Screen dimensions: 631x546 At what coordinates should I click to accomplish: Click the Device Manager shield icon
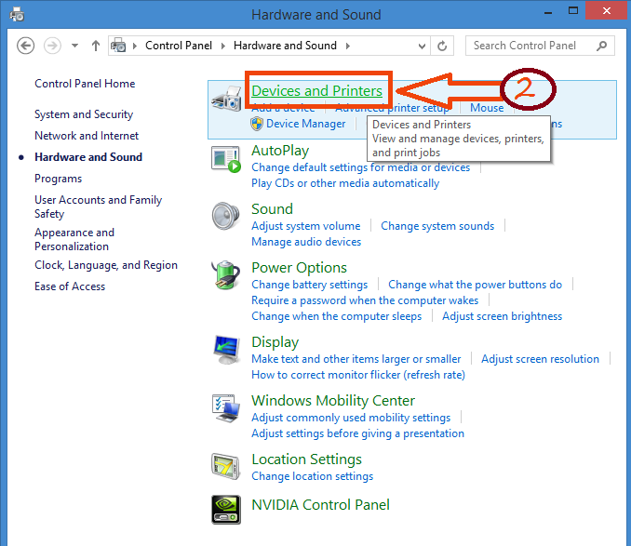click(257, 124)
